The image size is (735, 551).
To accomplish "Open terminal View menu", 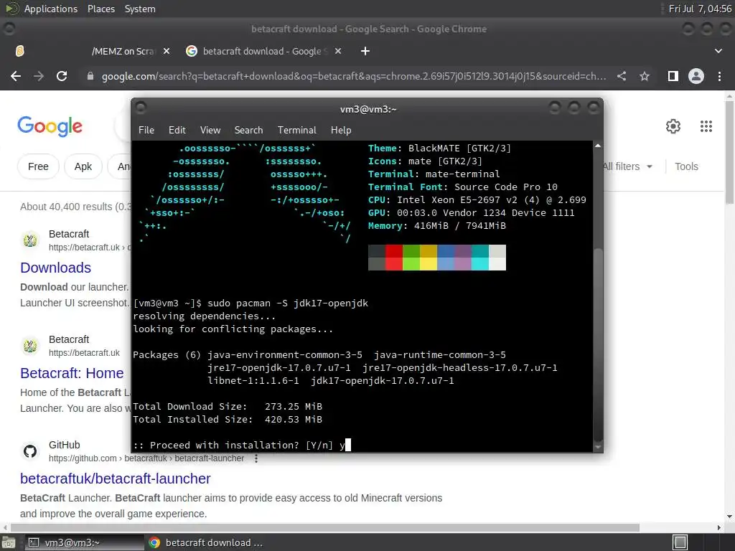I will (210, 130).
